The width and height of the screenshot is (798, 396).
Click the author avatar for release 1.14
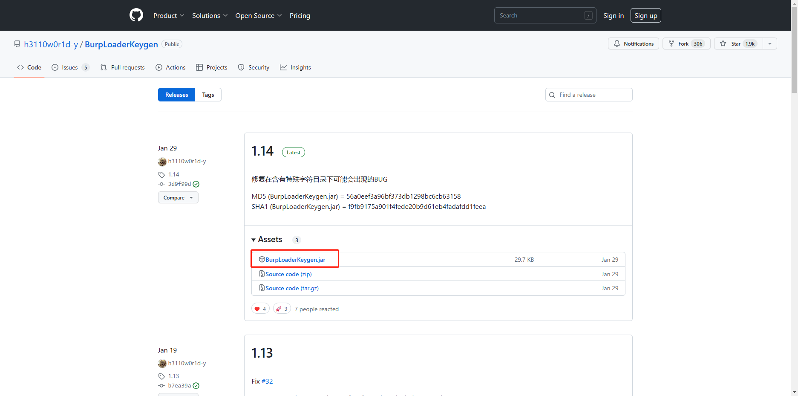[162, 162]
